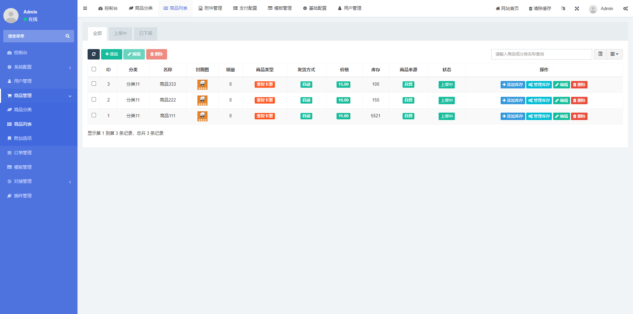Click the refresh icon above the product table
Screen dimensions: 633x314
point(94,54)
